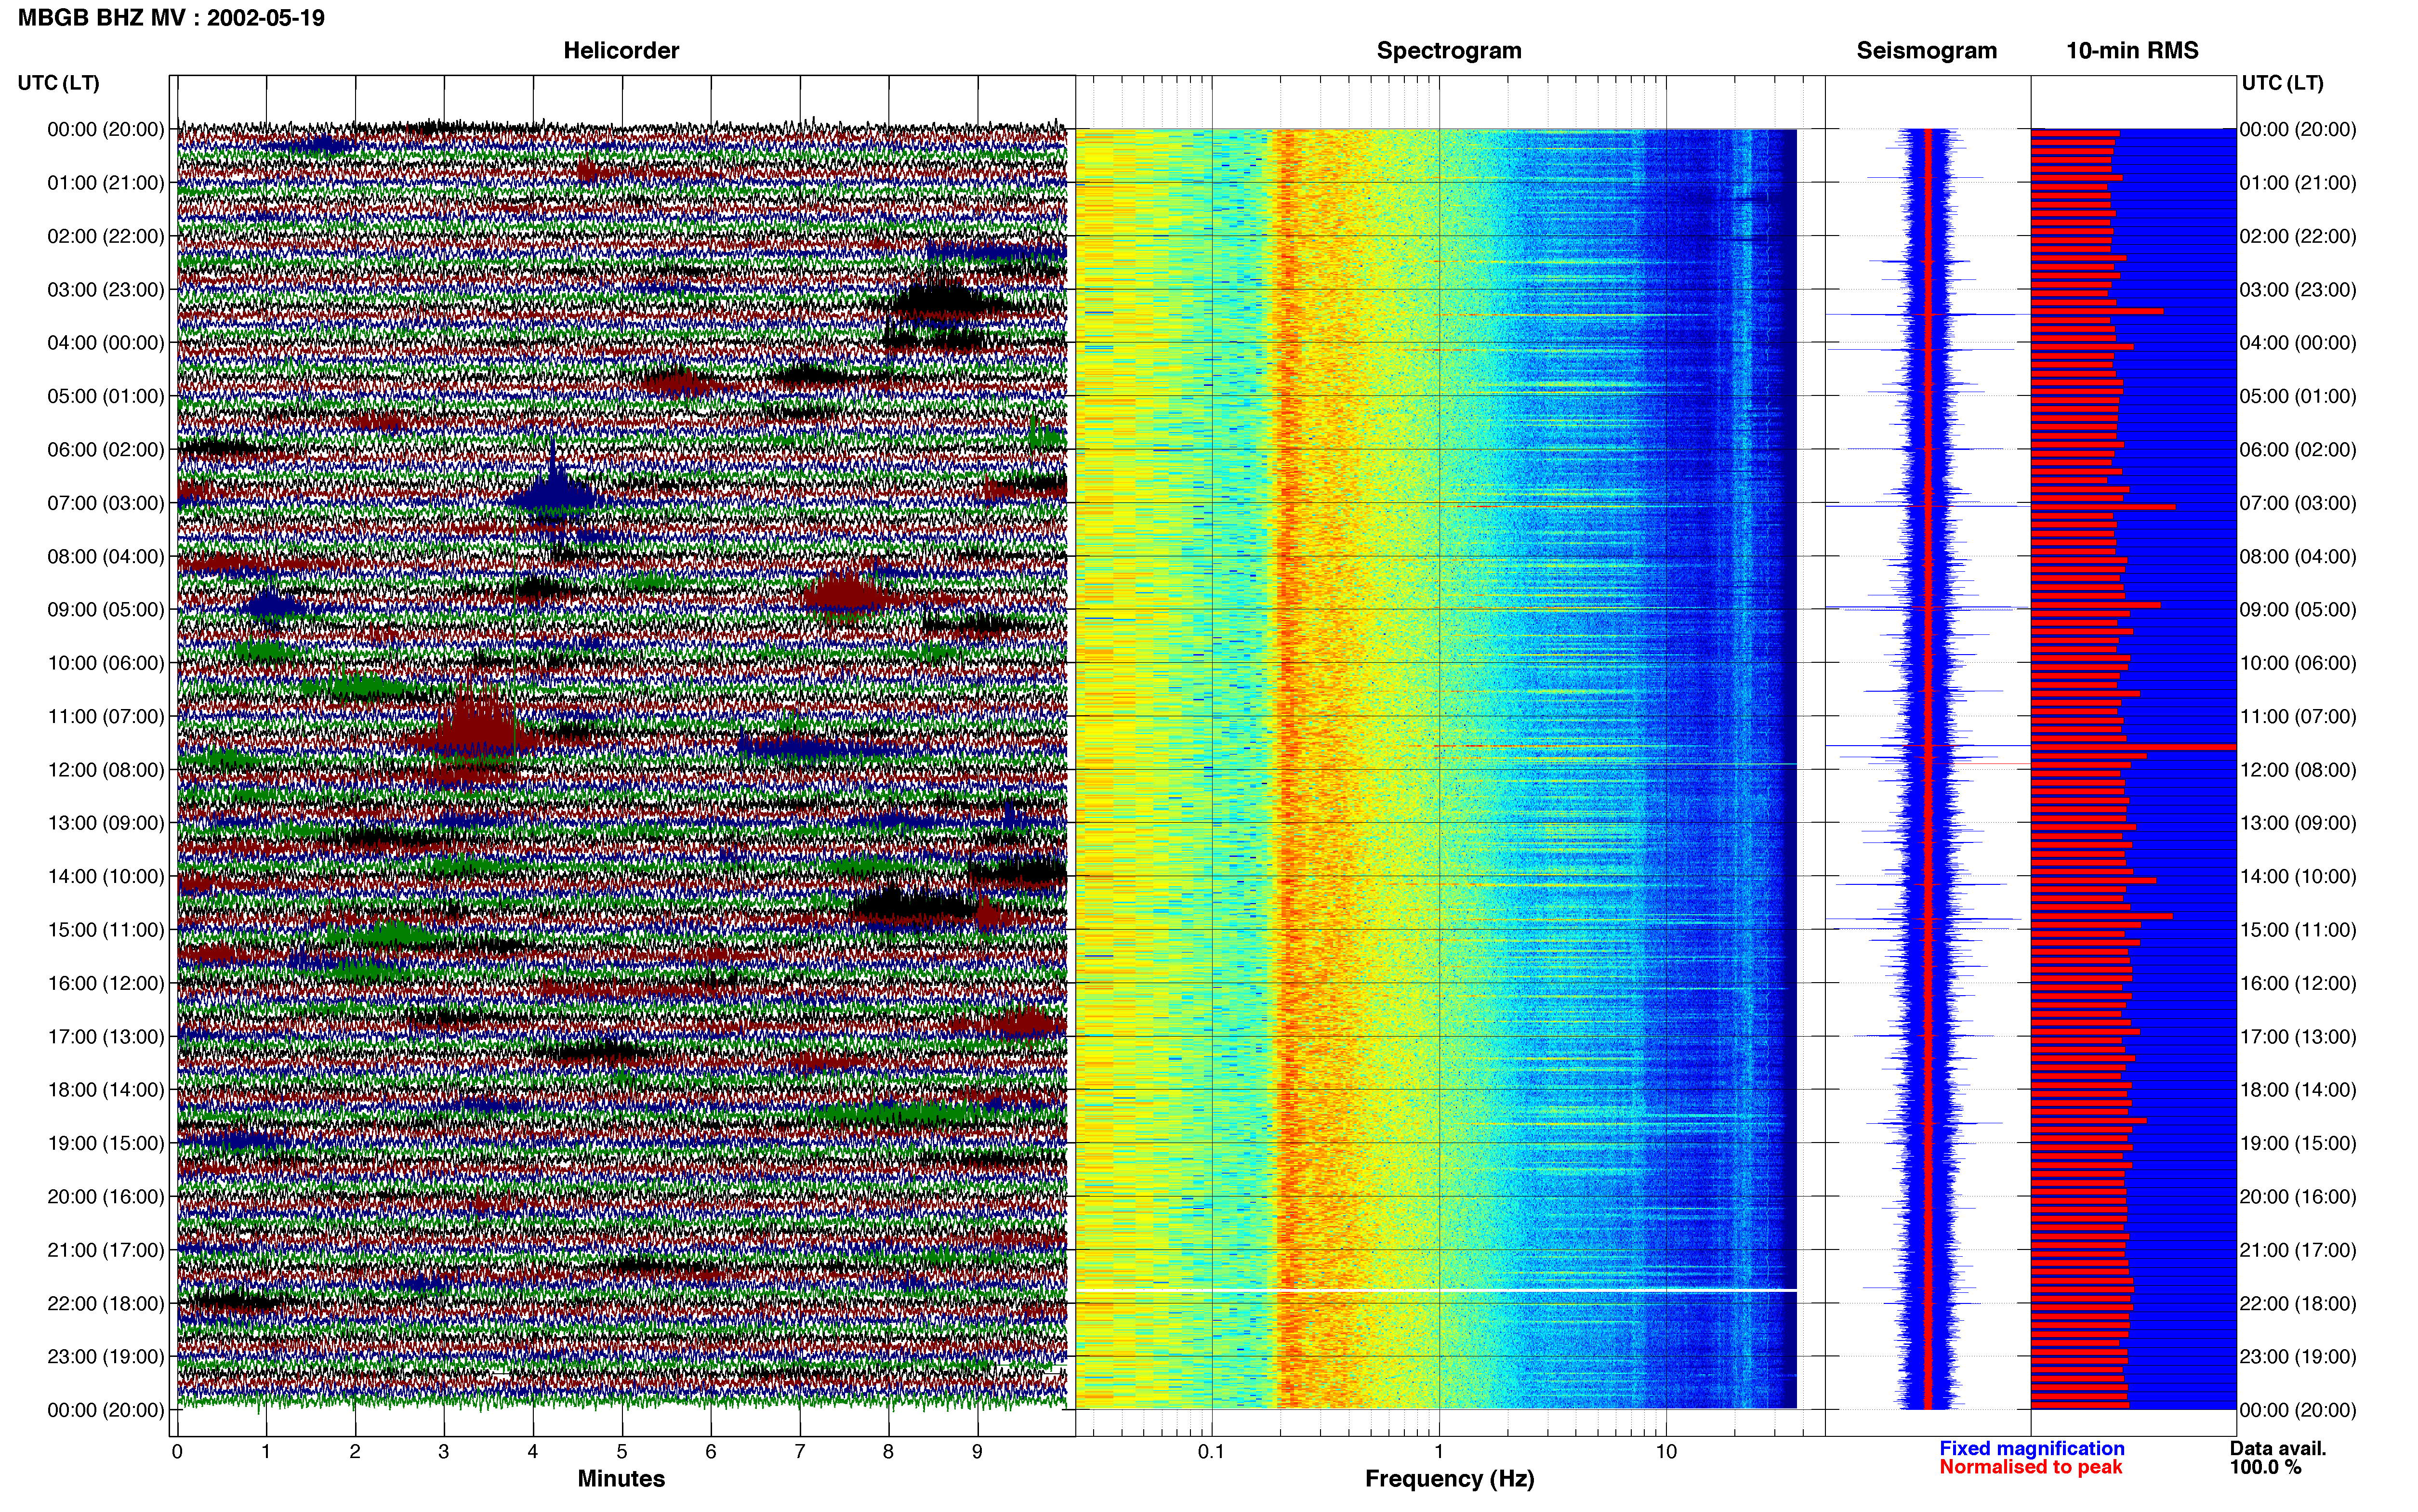Viewport: 2418px width, 1512px height.
Task: Click the title 'MBGB BHZ MV : 2002-05-19'
Action: [x=171, y=18]
